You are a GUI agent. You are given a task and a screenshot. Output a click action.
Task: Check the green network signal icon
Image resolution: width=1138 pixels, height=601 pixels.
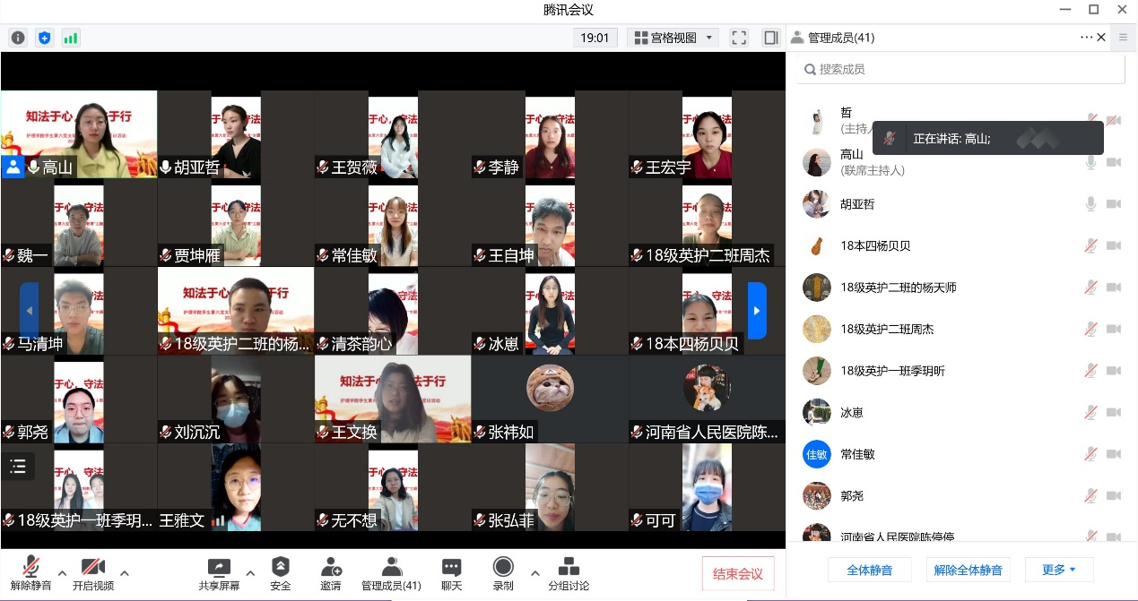coord(70,38)
